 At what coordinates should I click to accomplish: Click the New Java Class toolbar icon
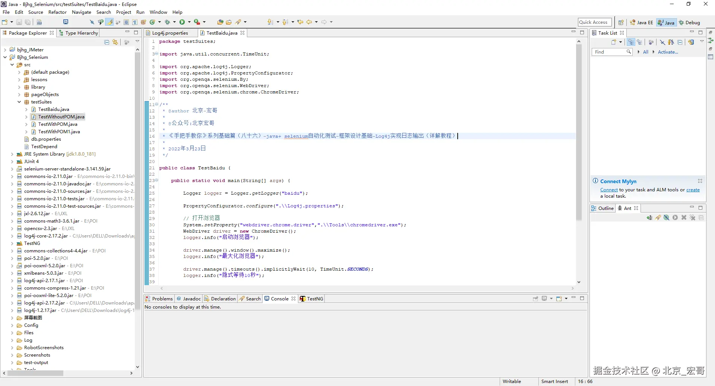152,22
